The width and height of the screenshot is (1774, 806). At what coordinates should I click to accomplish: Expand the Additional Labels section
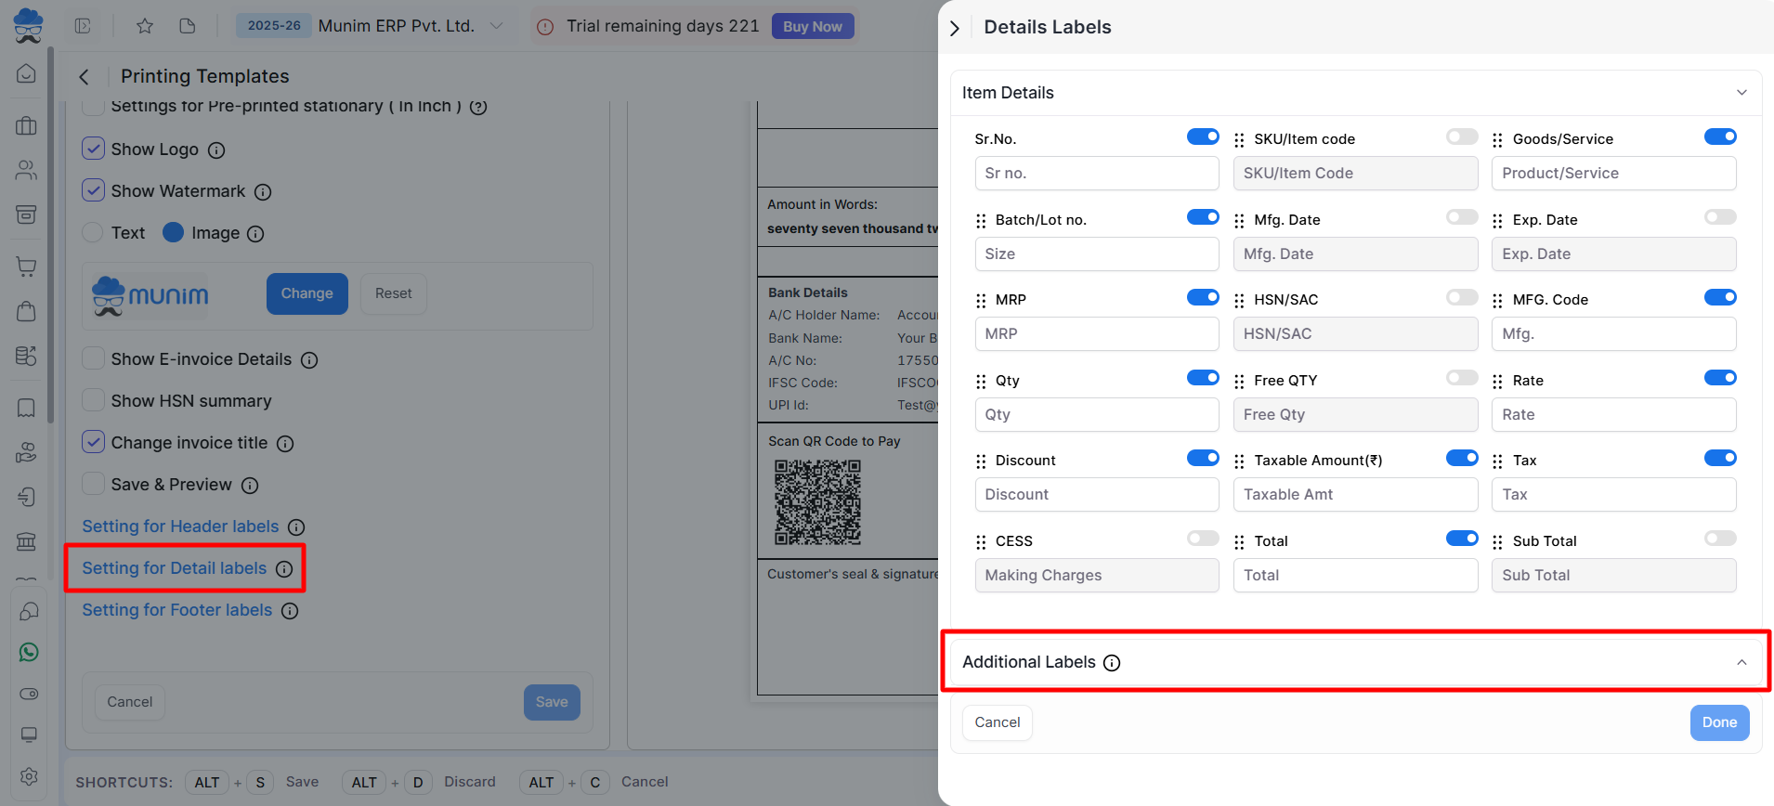1741,662
